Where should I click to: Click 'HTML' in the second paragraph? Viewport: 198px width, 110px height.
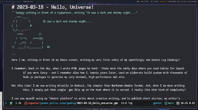point(74,69)
